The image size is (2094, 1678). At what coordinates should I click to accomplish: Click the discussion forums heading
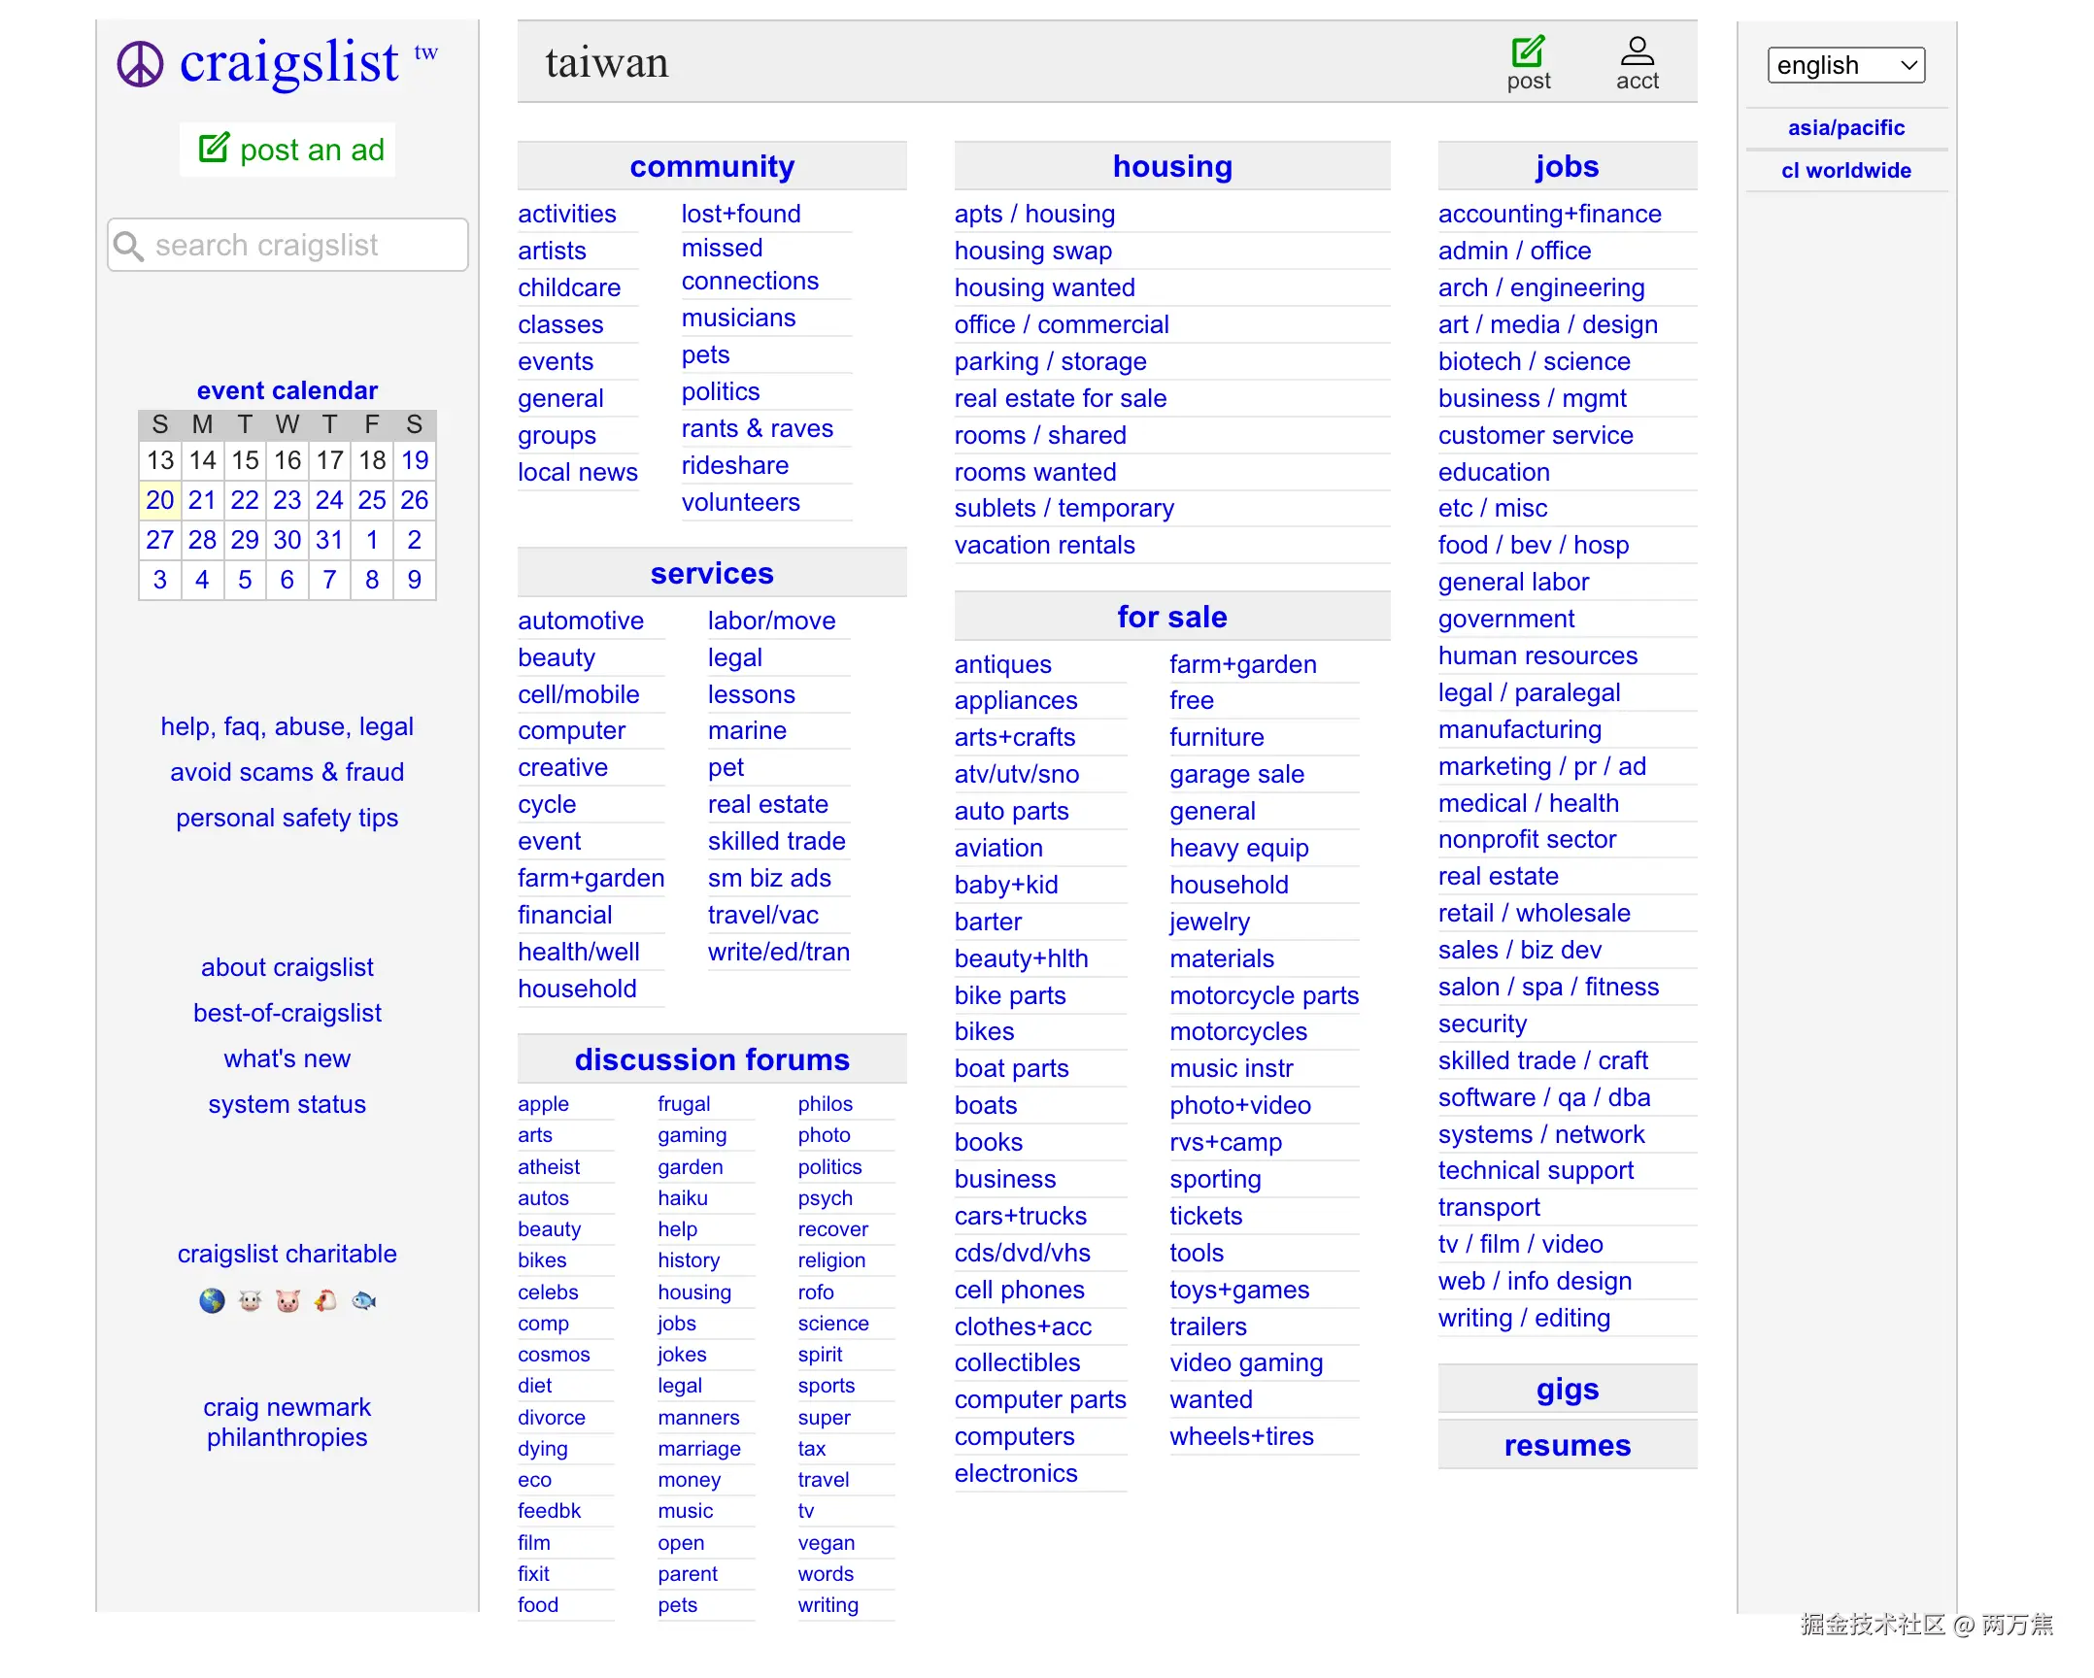coord(711,1059)
